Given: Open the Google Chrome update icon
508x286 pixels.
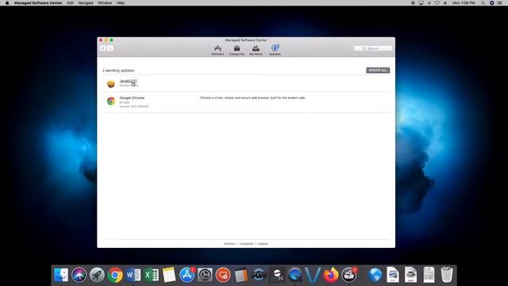Looking at the screenshot, I should point(111,101).
